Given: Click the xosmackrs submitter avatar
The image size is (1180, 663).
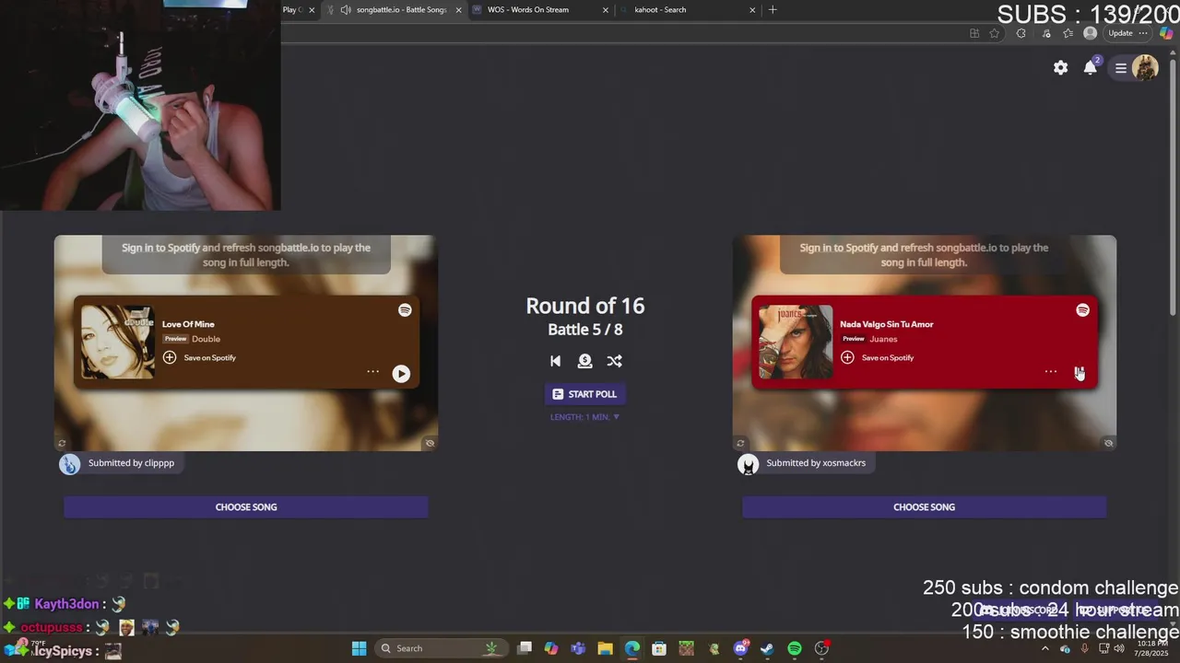Looking at the screenshot, I should (x=748, y=464).
